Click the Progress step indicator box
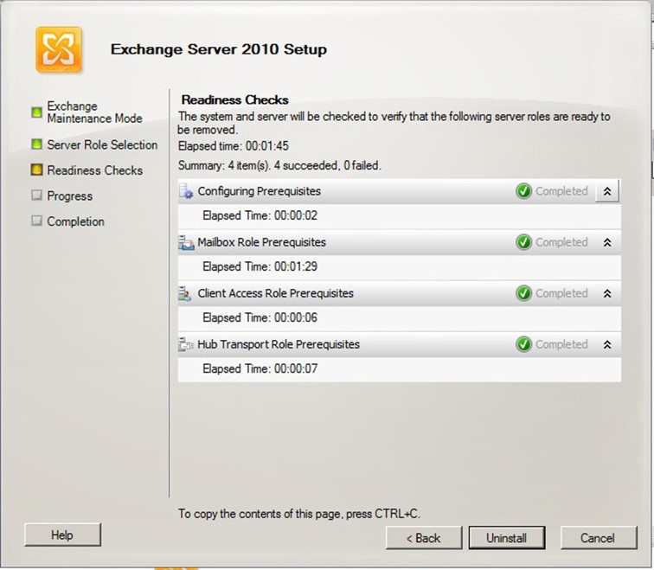 pos(36,195)
